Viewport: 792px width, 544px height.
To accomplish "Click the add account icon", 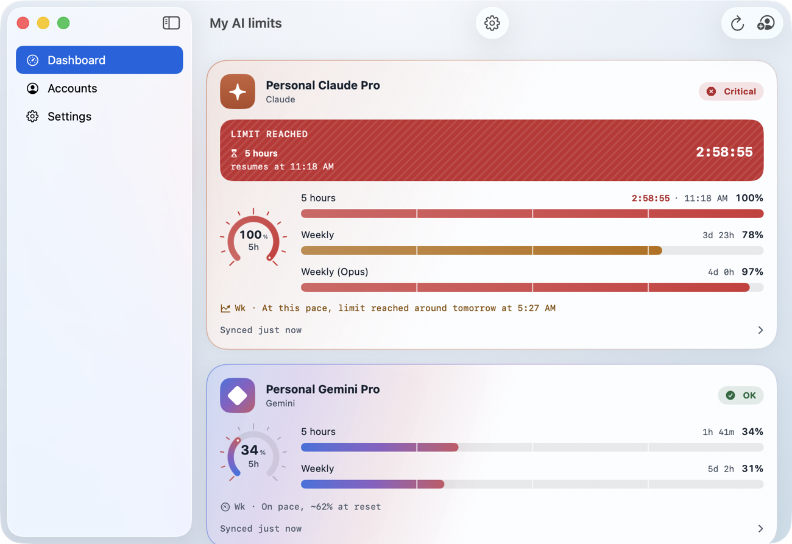I will point(766,23).
